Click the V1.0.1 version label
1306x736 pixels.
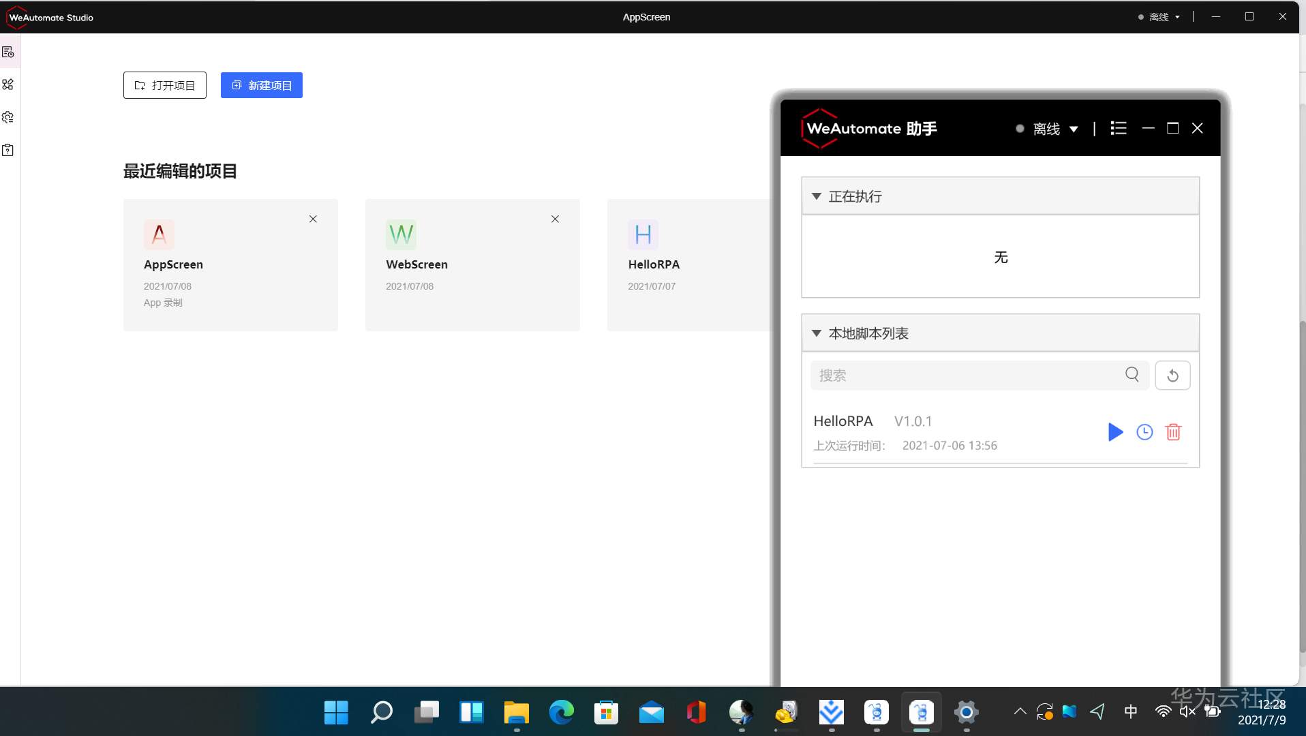point(913,421)
